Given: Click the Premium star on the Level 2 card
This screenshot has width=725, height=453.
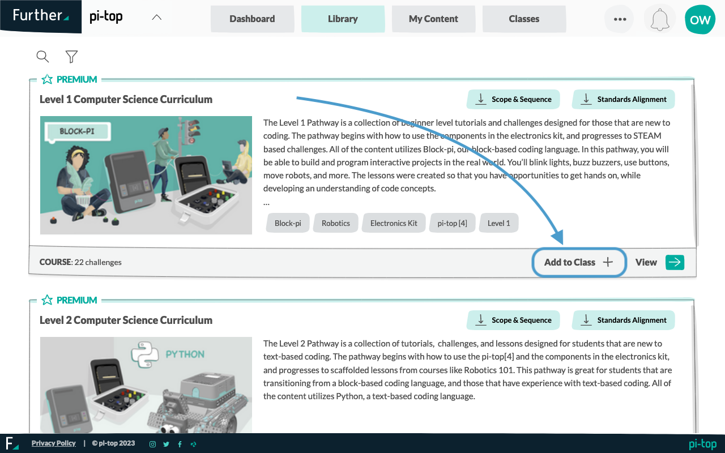Looking at the screenshot, I should [x=47, y=300].
